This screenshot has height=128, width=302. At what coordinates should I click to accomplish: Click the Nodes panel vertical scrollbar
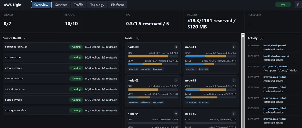point(243,80)
